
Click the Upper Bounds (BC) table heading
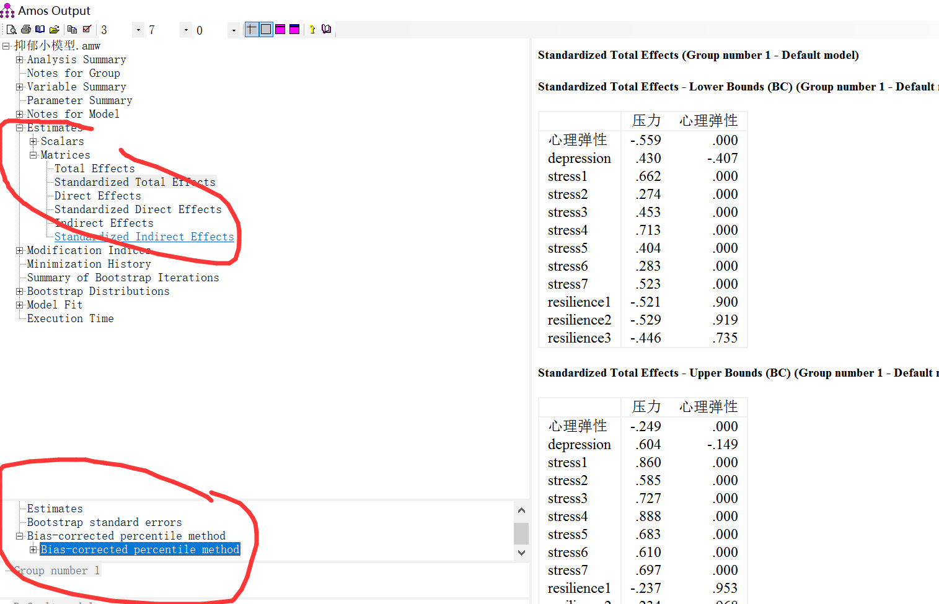pyautogui.click(x=738, y=373)
